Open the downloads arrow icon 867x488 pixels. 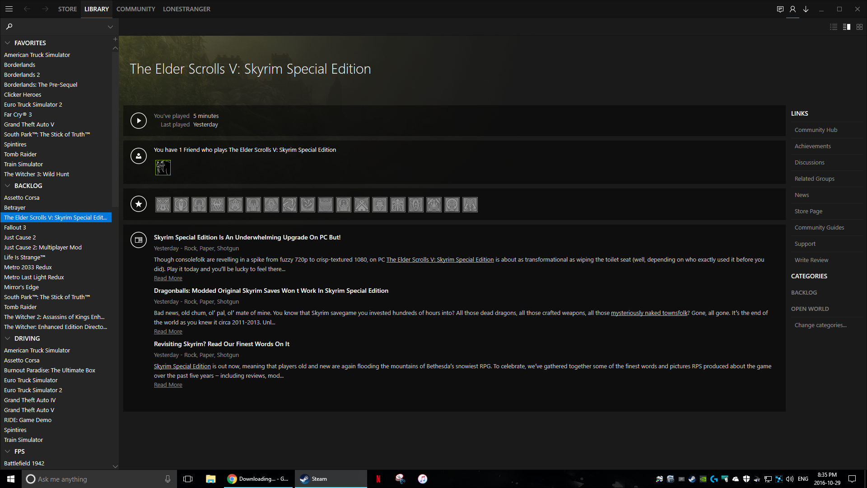(x=806, y=9)
